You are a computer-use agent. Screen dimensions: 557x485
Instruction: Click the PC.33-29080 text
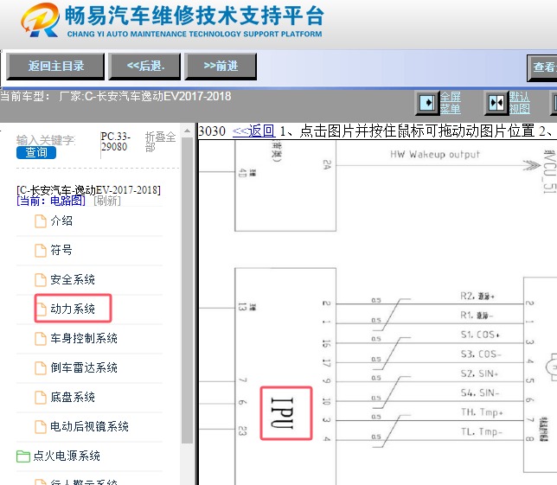(116, 141)
